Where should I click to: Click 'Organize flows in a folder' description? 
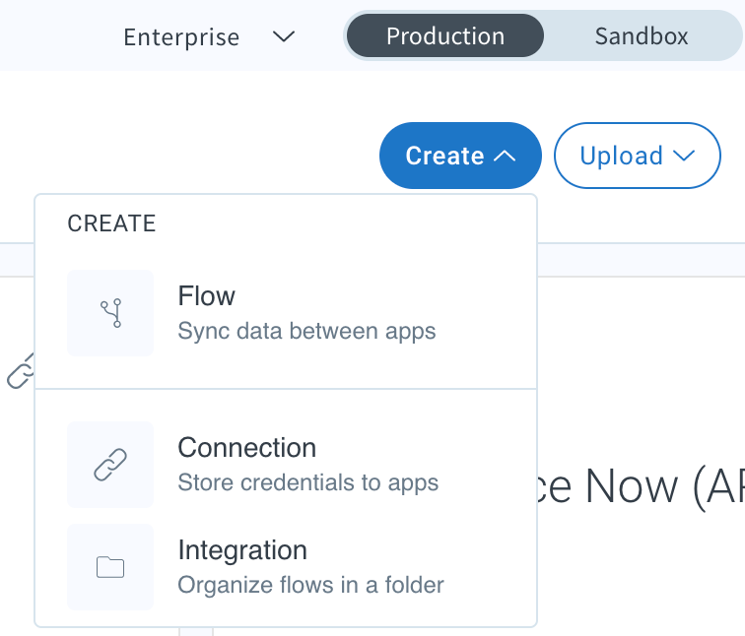tap(310, 585)
